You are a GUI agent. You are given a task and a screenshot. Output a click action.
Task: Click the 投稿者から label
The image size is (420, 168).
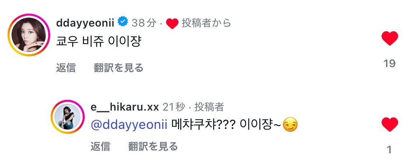(206, 23)
